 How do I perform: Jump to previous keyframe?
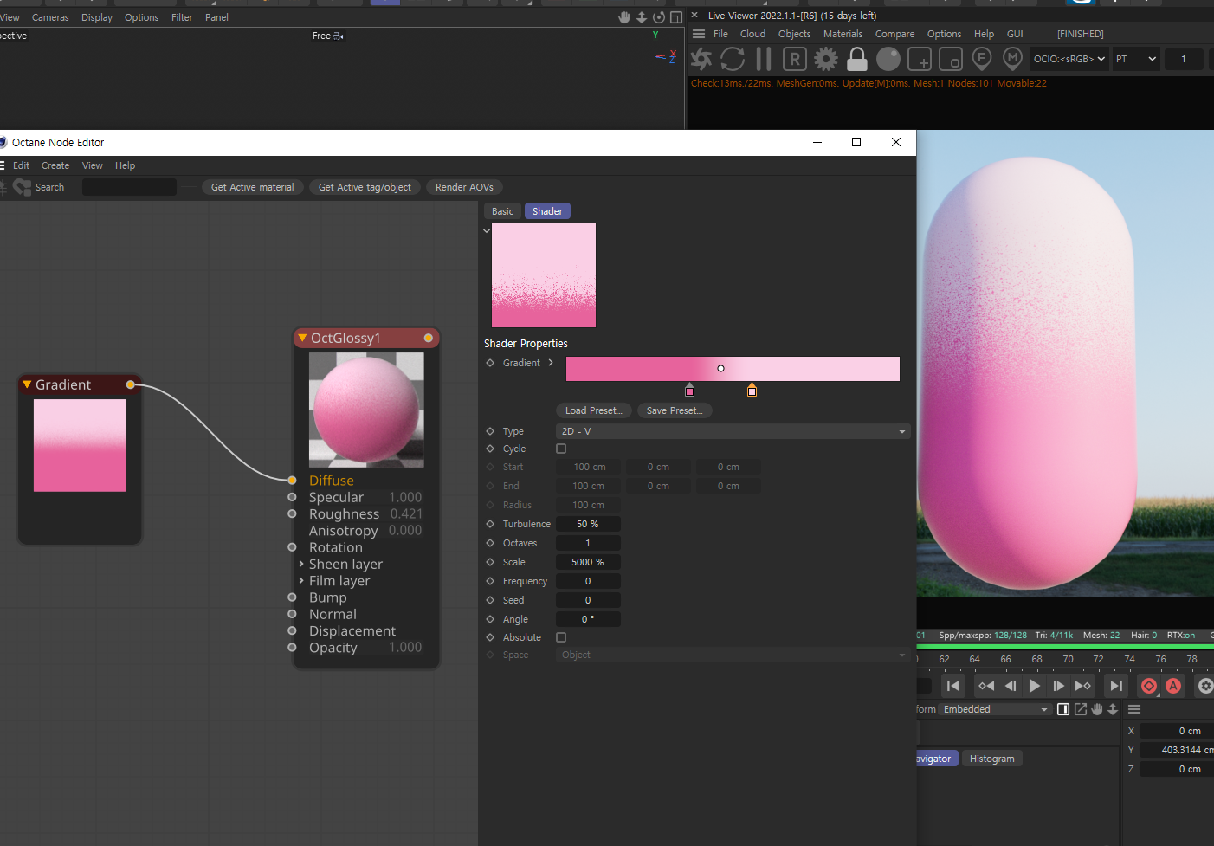pyautogui.click(x=986, y=686)
